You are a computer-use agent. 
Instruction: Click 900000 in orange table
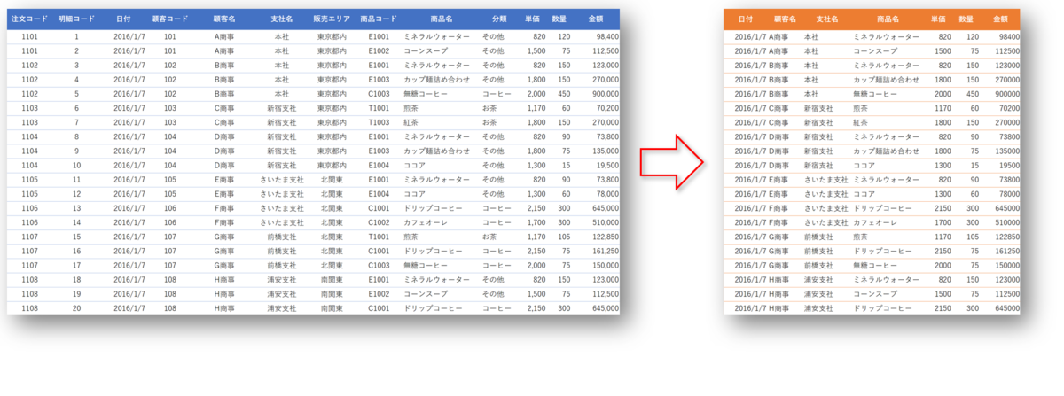[x=1006, y=93]
